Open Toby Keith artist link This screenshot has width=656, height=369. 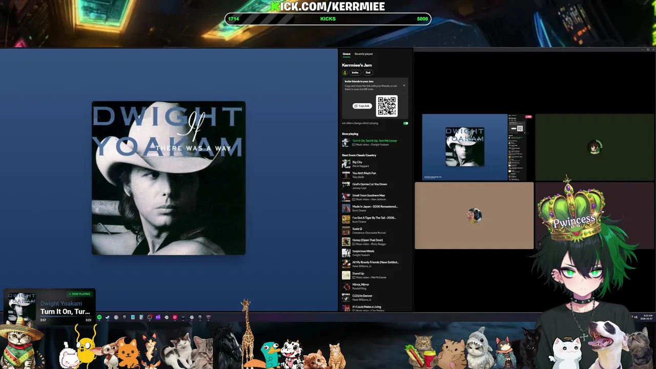(358, 177)
